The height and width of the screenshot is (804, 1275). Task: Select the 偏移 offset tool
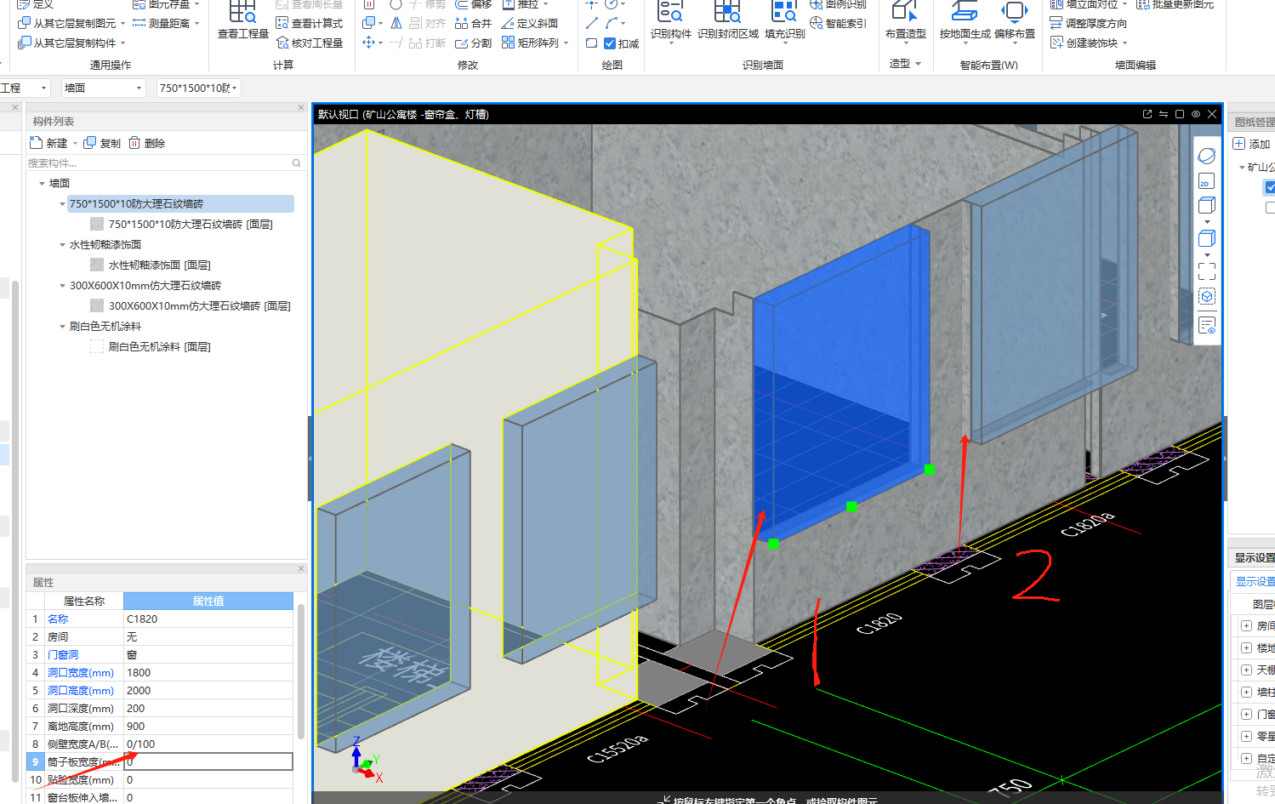(x=473, y=4)
